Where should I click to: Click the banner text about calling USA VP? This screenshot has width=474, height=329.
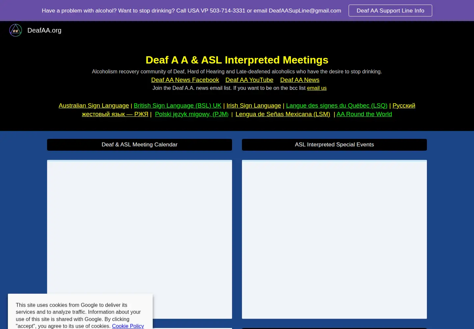(191, 11)
